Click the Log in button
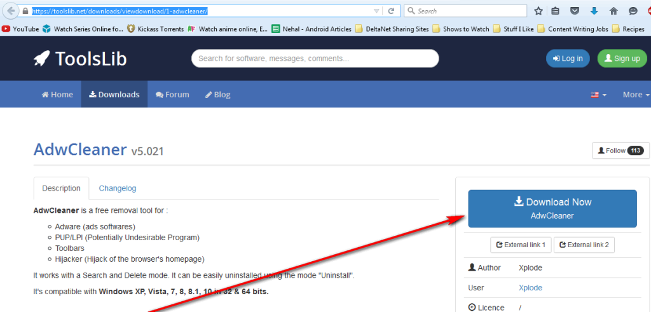 click(568, 58)
